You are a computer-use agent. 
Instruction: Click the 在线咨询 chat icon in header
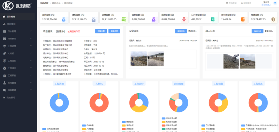coord(227,3)
